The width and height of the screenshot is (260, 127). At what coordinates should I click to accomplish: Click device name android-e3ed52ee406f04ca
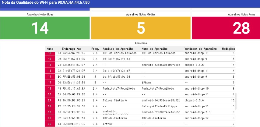coord(161,65)
